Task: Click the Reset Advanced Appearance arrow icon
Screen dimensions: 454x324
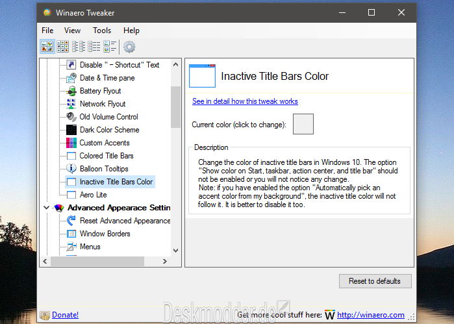Action: click(x=71, y=221)
